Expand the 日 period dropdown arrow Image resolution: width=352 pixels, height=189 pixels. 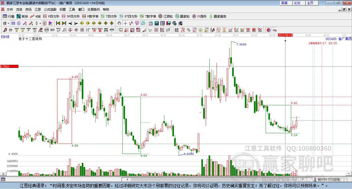point(8,23)
